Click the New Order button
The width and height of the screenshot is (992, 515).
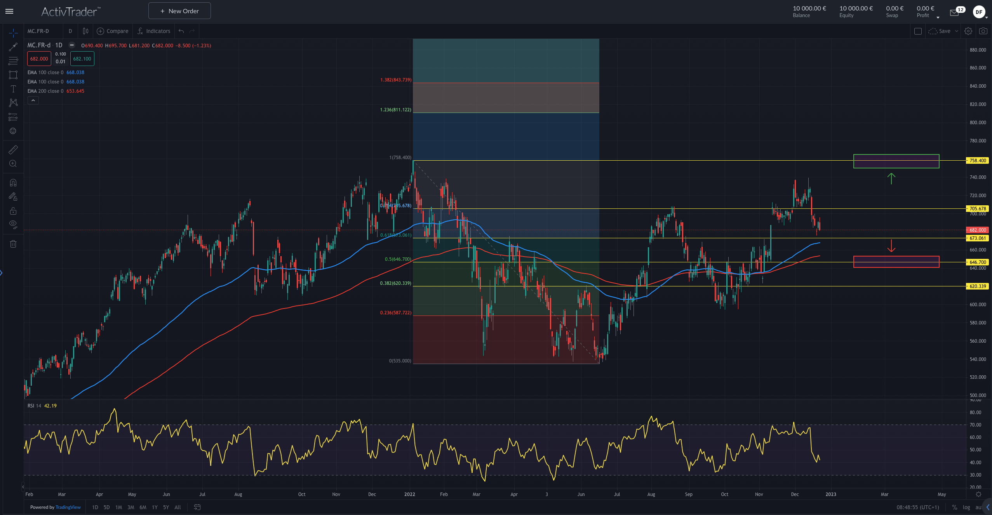[179, 11]
